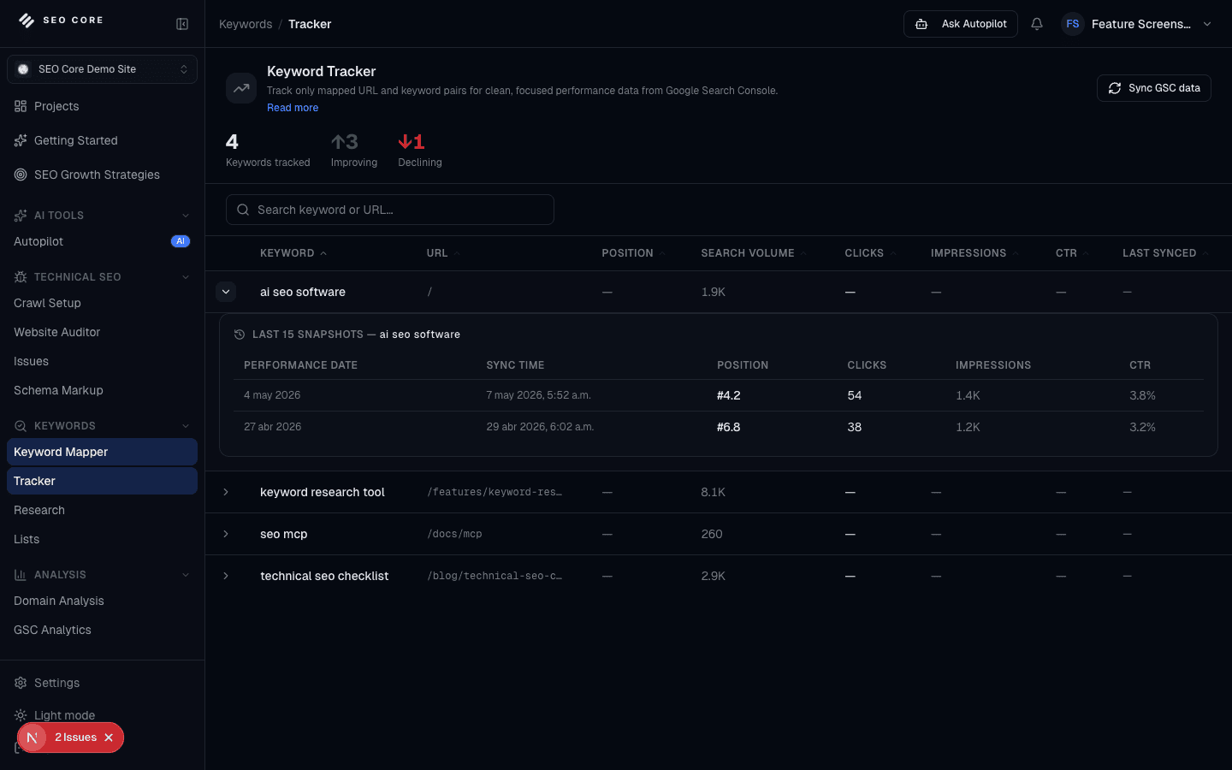This screenshot has width=1232, height=770.
Task: Click the FS user avatar
Action: [x=1072, y=24]
